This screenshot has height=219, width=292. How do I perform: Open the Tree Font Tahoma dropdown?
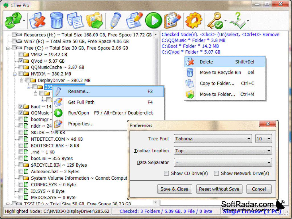(213, 139)
